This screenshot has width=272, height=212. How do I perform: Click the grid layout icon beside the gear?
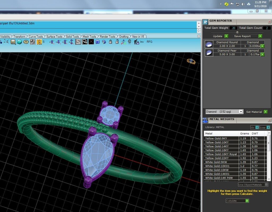(33, 42)
